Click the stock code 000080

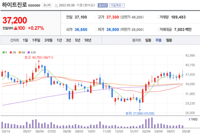click(34, 6)
